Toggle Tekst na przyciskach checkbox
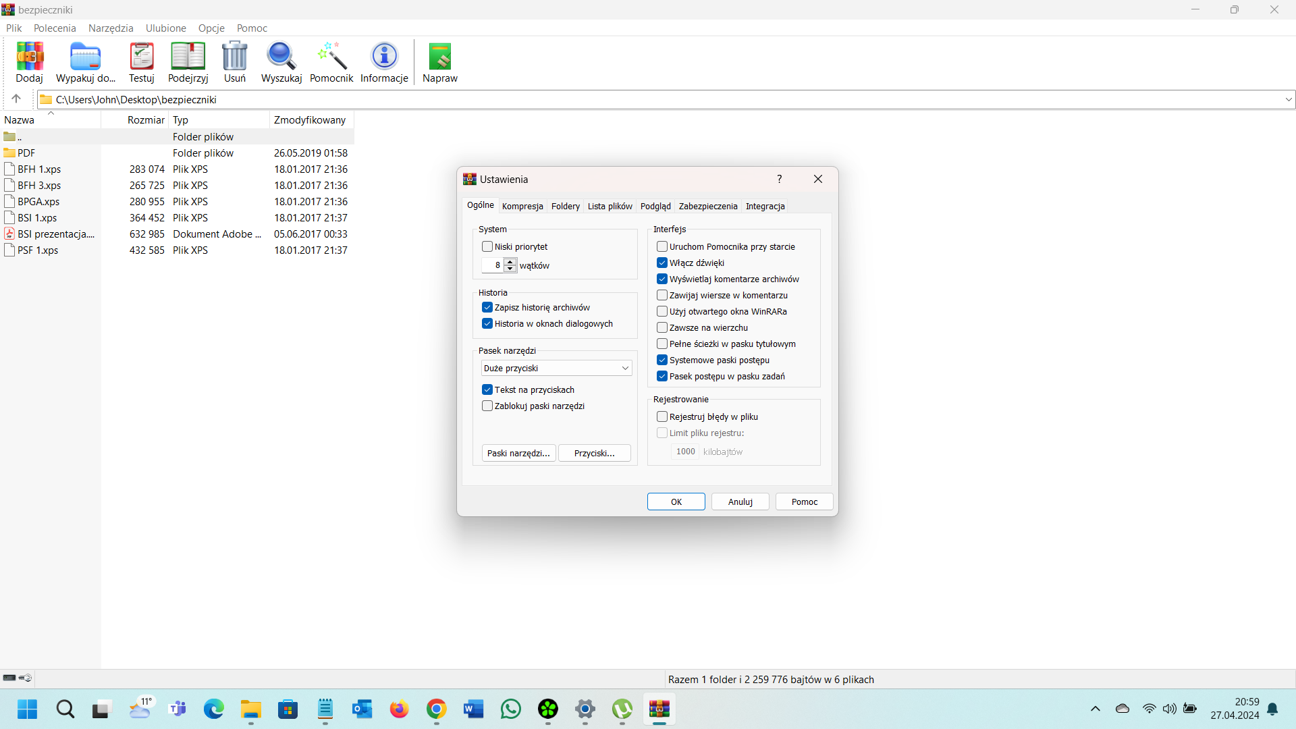 [x=487, y=390]
